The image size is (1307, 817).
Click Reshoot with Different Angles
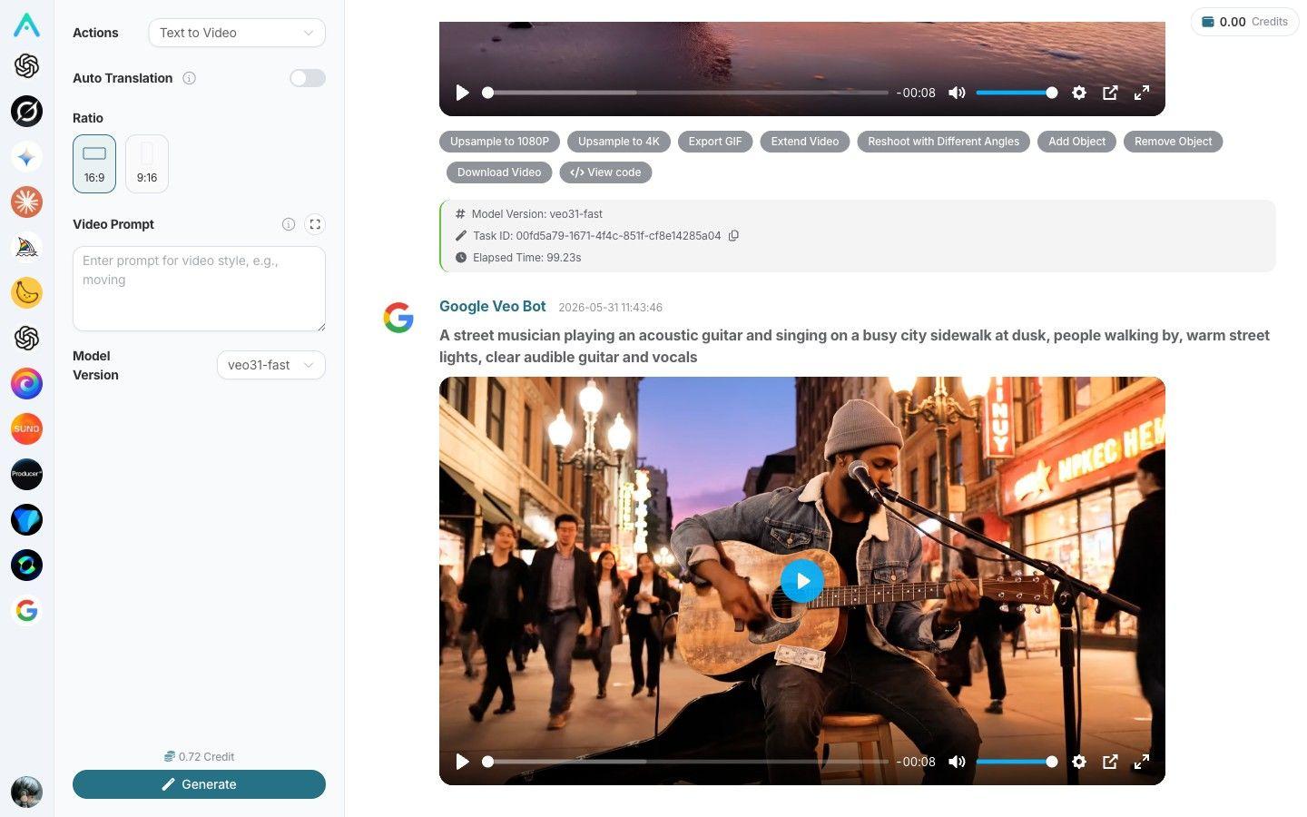[943, 142]
